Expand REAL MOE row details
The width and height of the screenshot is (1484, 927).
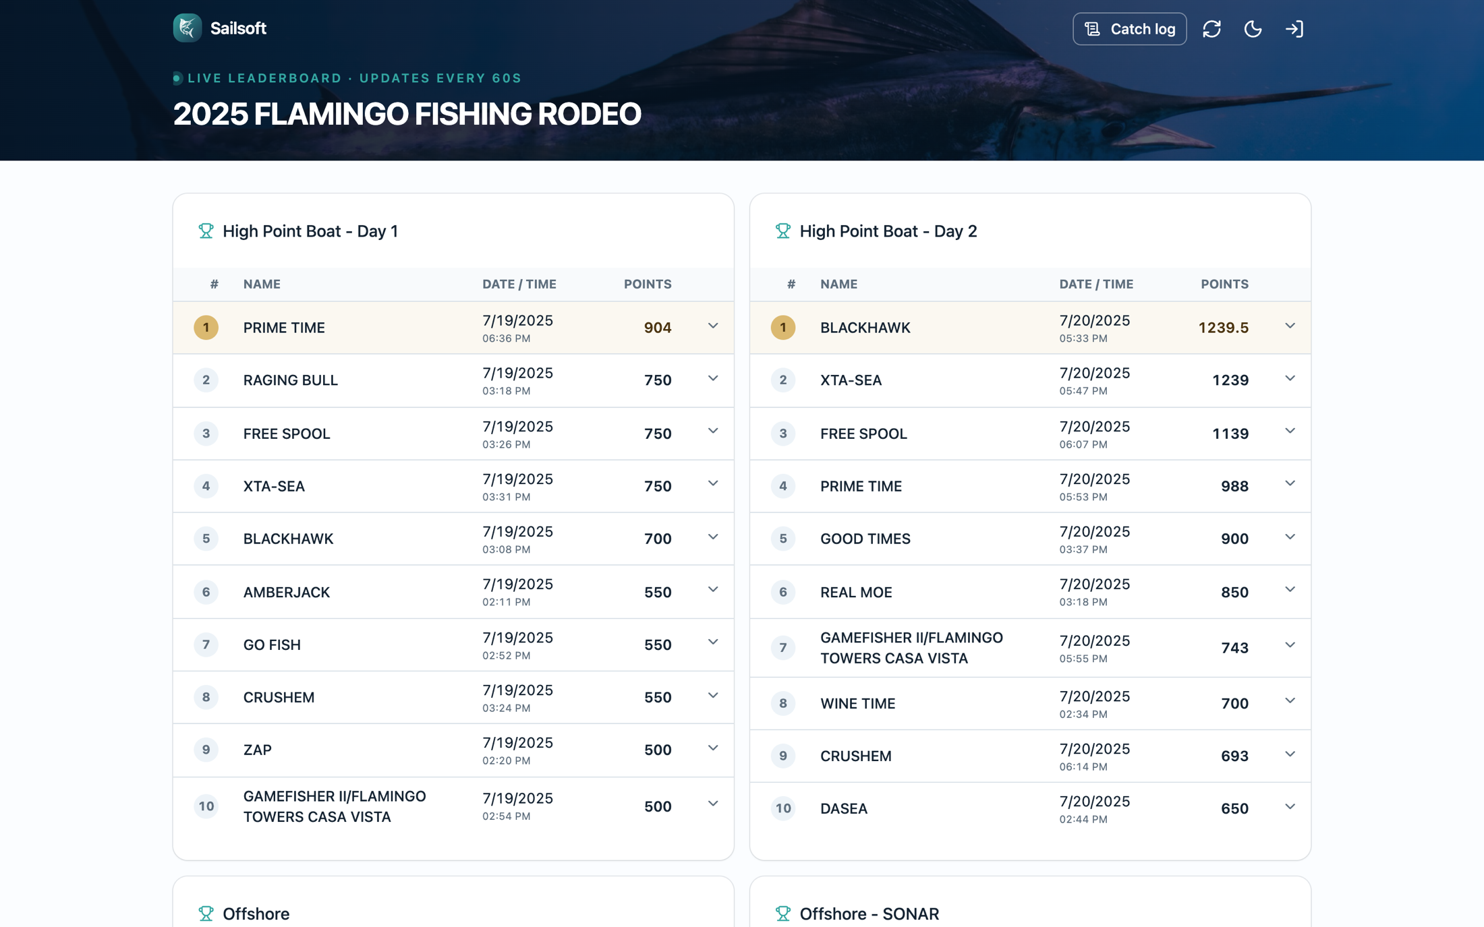(1290, 590)
